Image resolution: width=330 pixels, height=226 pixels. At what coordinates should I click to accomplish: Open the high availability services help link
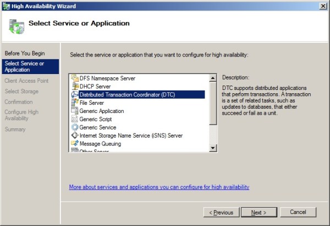point(159,187)
